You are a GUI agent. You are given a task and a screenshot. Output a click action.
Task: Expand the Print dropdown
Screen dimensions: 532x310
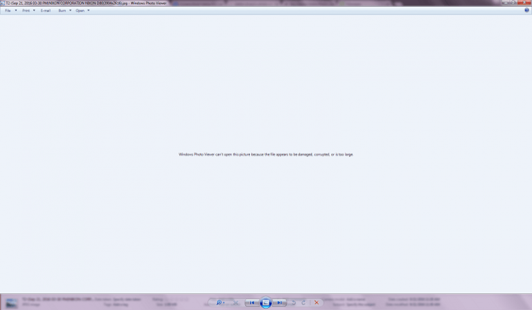pyautogui.click(x=28, y=10)
